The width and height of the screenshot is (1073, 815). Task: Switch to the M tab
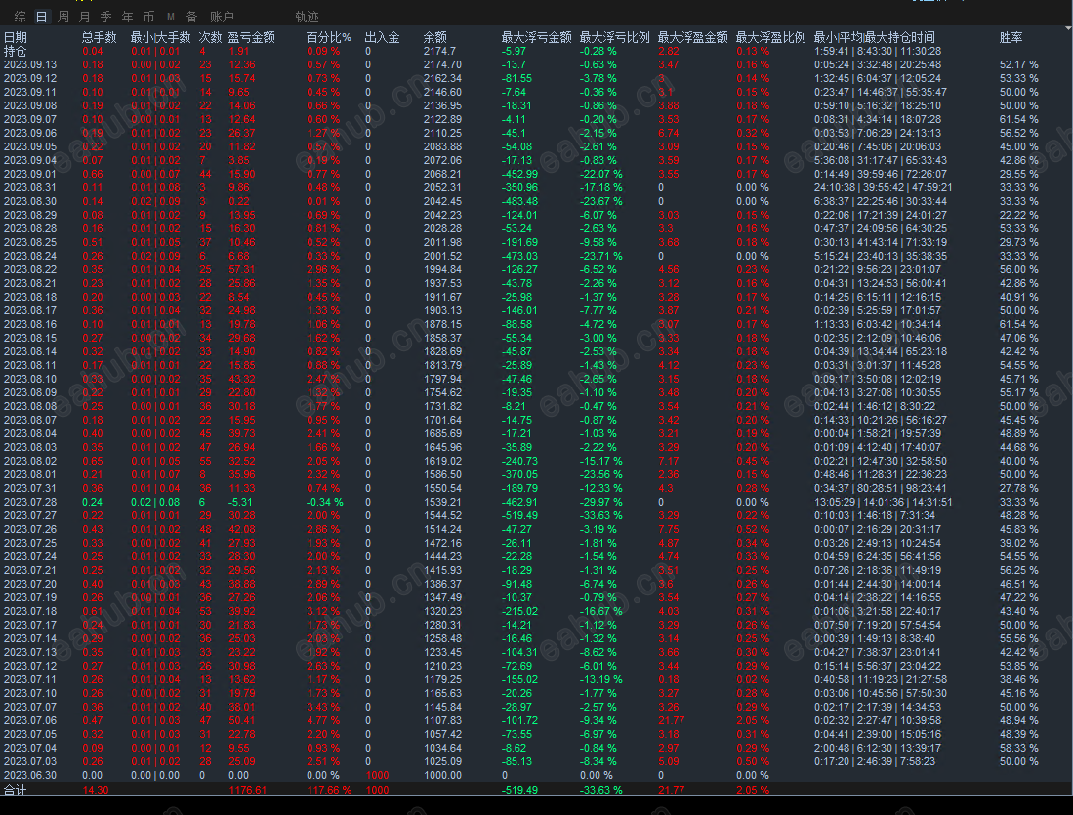171,18
